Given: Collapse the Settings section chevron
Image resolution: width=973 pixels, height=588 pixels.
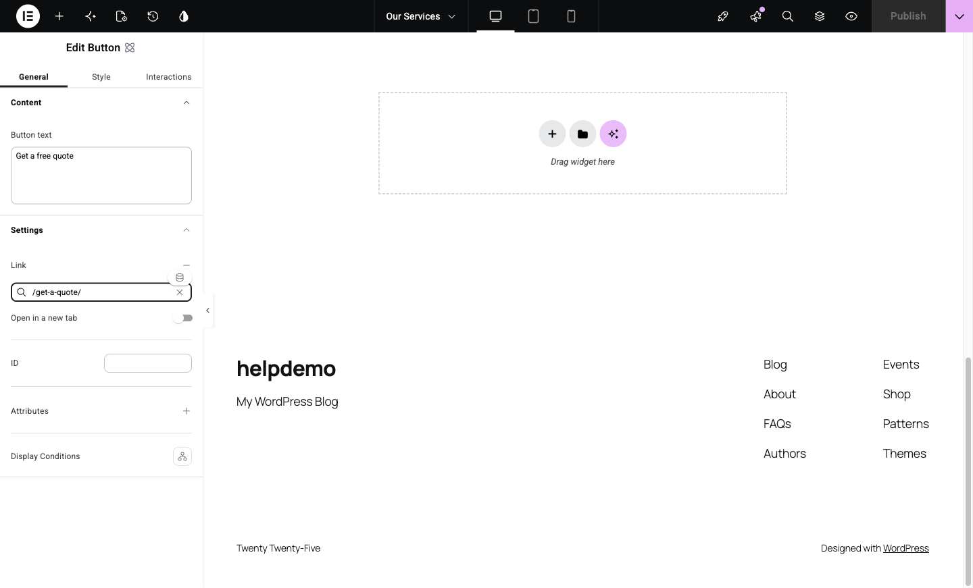Looking at the screenshot, I should coord(186,230).
